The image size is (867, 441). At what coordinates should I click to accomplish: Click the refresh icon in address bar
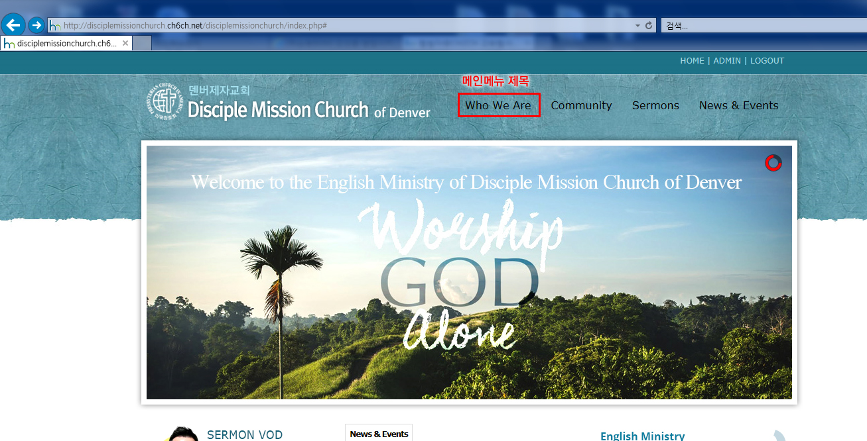point(648,26)
